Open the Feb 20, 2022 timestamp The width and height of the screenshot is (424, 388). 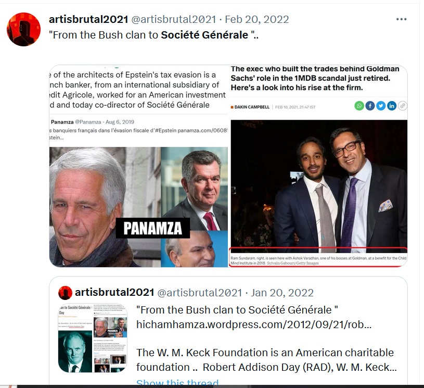click(257, 19)
